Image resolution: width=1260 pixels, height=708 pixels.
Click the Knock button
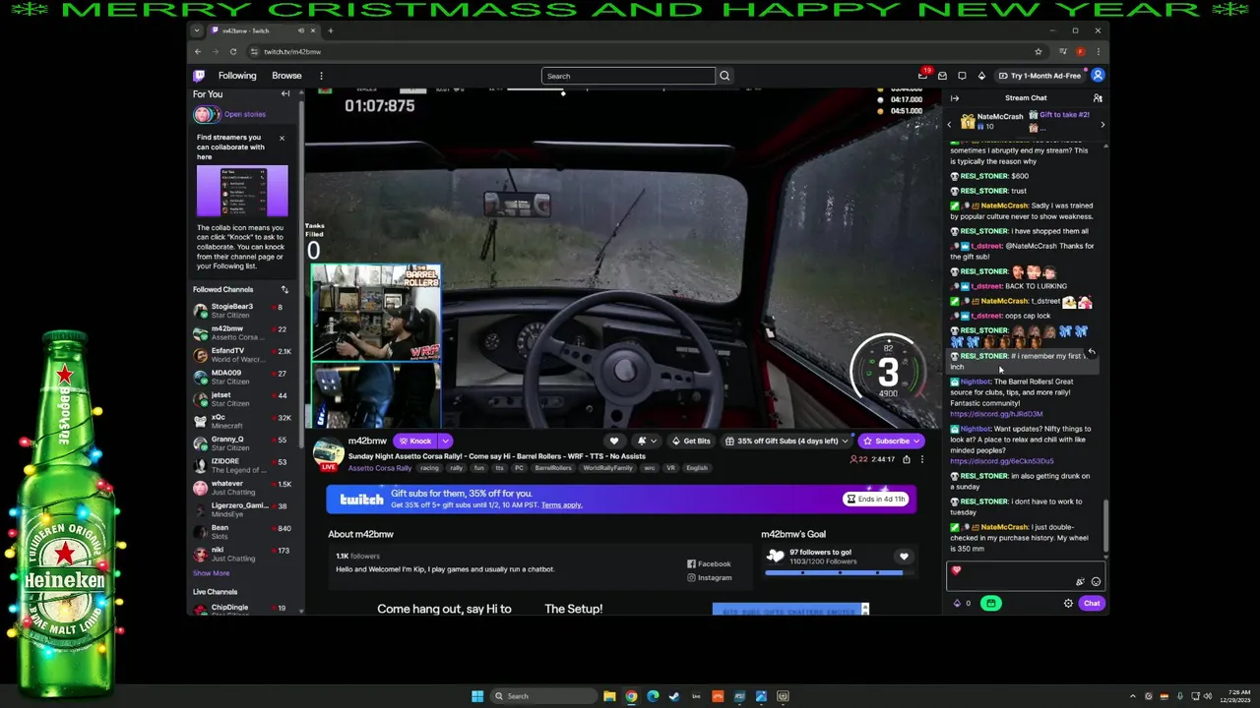tap(415, 441)
